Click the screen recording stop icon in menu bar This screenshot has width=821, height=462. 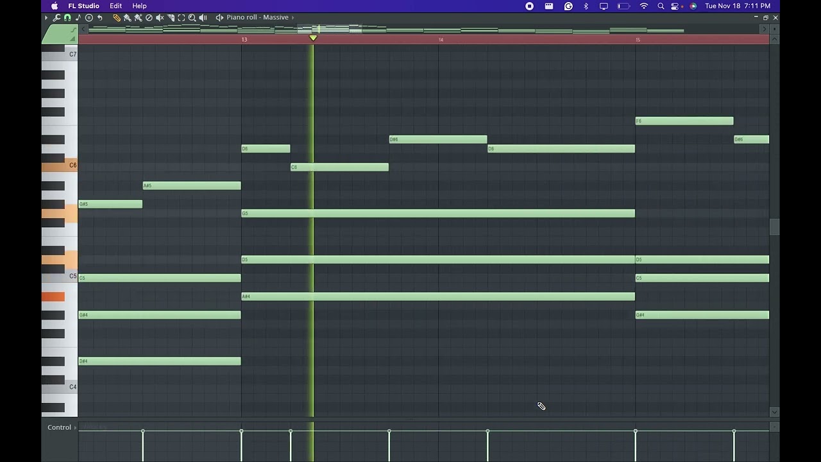pyautogui.click(x=530, y=6)
